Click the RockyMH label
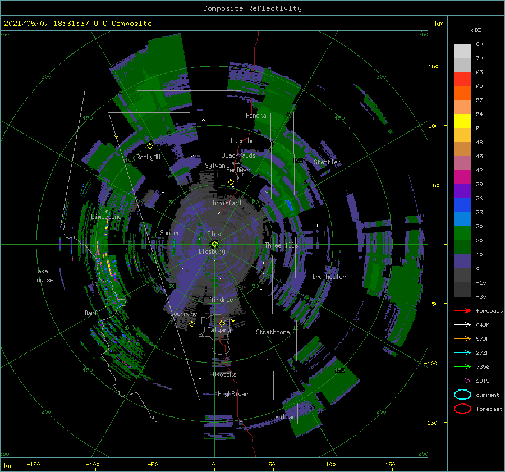 tap(148, 157)
